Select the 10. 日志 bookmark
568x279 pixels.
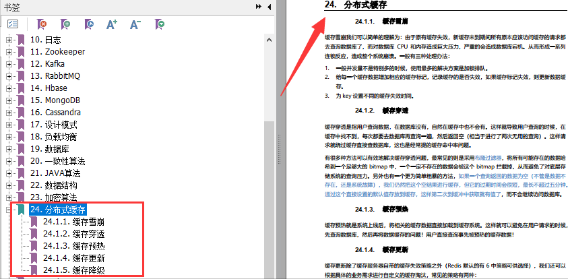pos(46,40)
